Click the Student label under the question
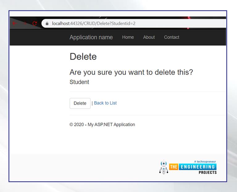 [79, 82]
